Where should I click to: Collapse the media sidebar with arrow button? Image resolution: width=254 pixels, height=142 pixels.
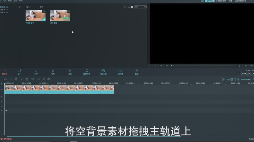(x=20, y=7)
